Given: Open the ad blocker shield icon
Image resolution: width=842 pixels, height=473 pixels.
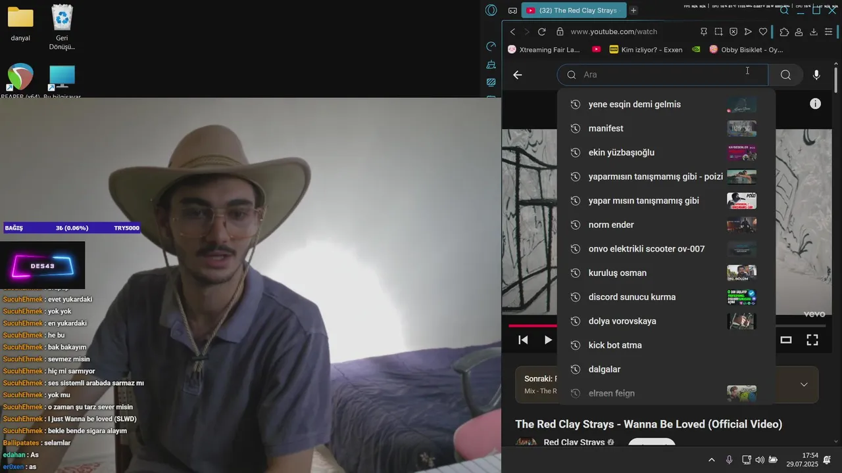Looking at the screenshot, I should pos(733,32).
